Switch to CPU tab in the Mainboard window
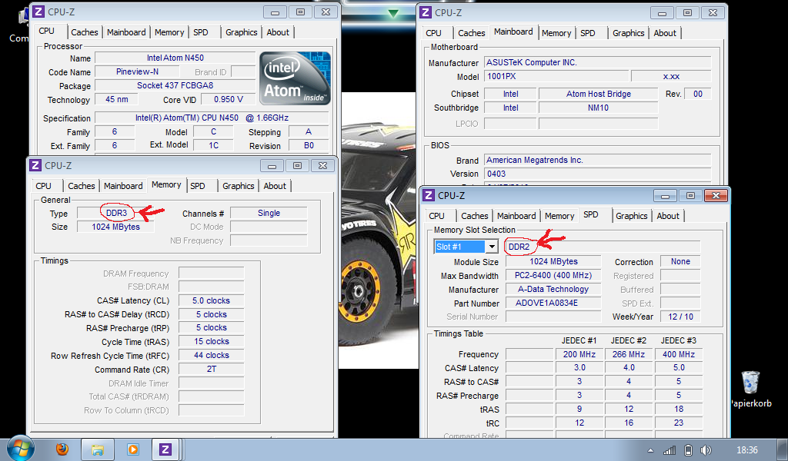This screenshot has width=788, height=461. coord(434,33)
